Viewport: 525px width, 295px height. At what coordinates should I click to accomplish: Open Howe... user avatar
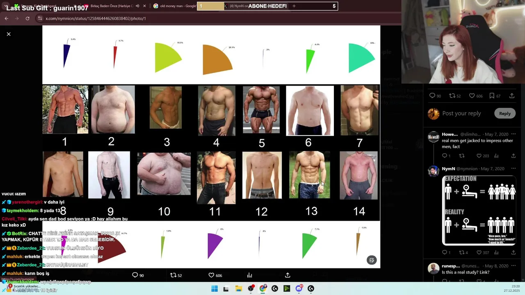[x=434, y=137]
